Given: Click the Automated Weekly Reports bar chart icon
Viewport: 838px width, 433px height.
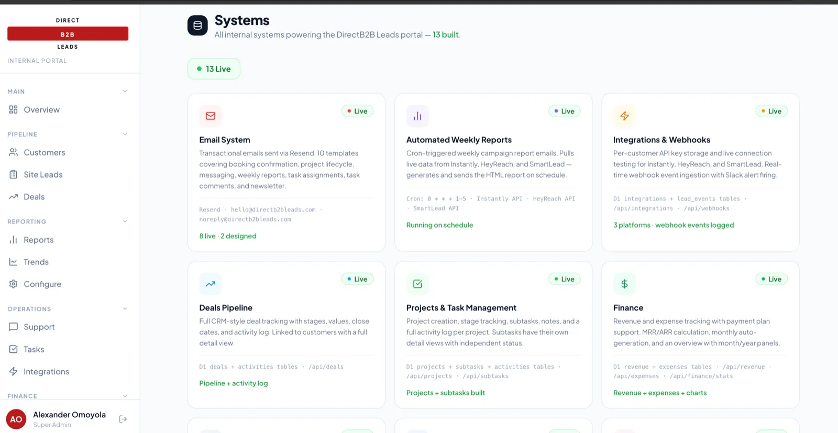Looking at the screenshot, I should point(417,116).
